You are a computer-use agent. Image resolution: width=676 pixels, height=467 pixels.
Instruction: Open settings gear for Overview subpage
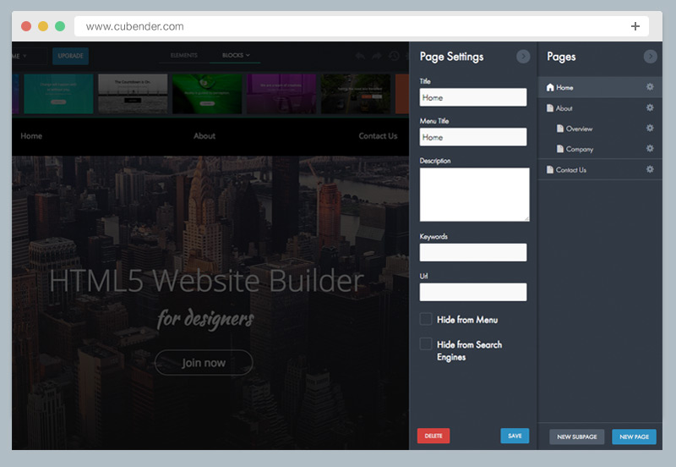[650, 128]
